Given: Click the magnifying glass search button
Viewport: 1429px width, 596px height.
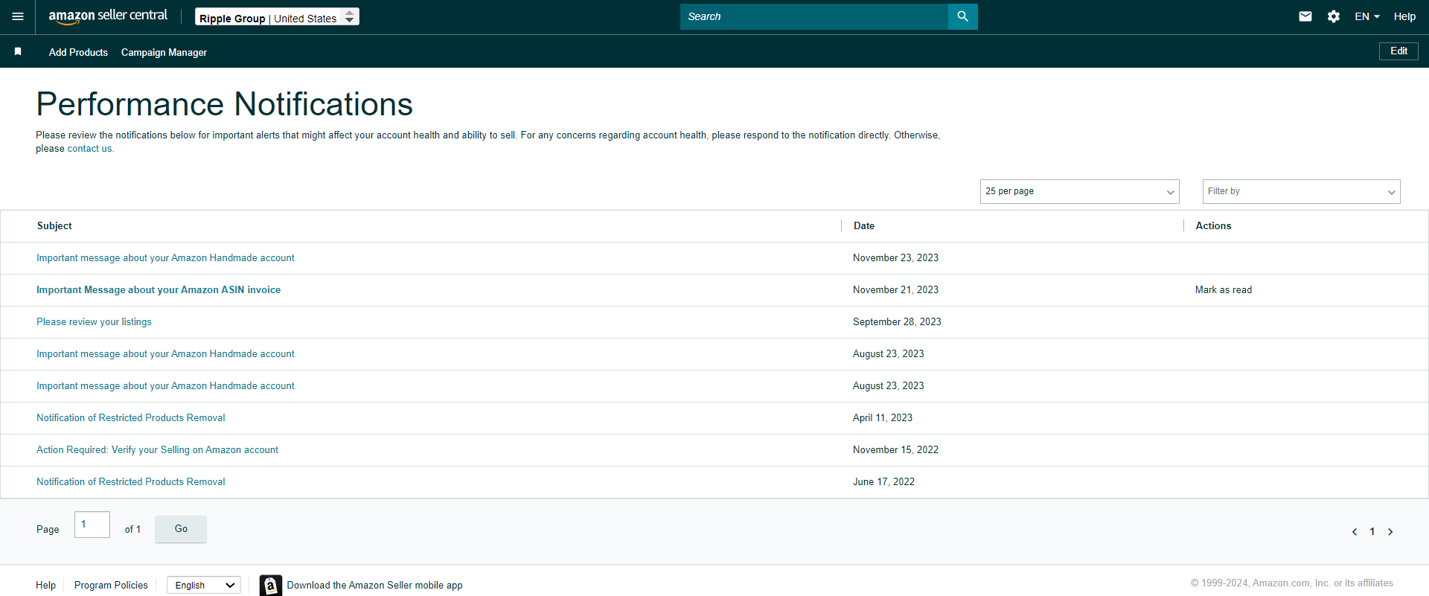Looking at the screenshot, I should (962, 16).
